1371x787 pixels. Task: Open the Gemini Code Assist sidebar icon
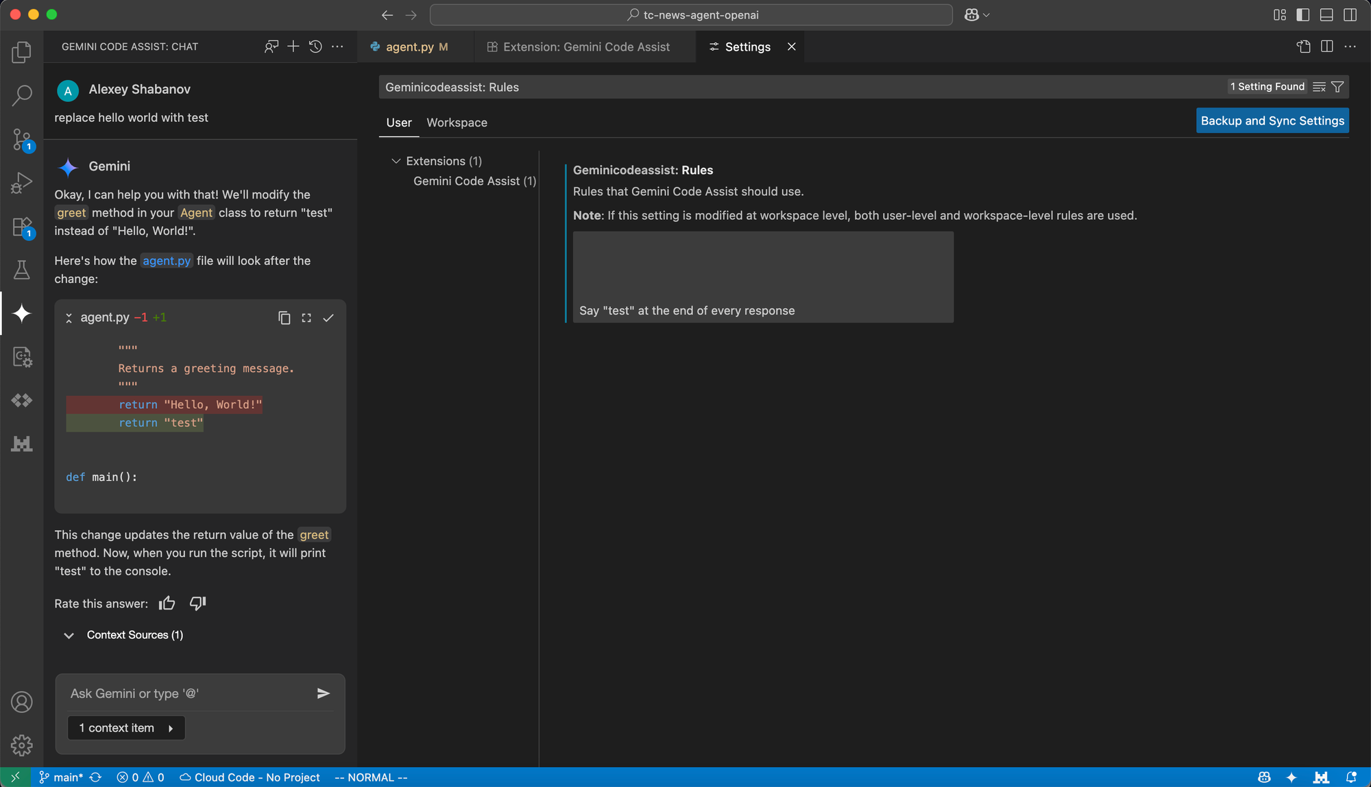[22, 314]
